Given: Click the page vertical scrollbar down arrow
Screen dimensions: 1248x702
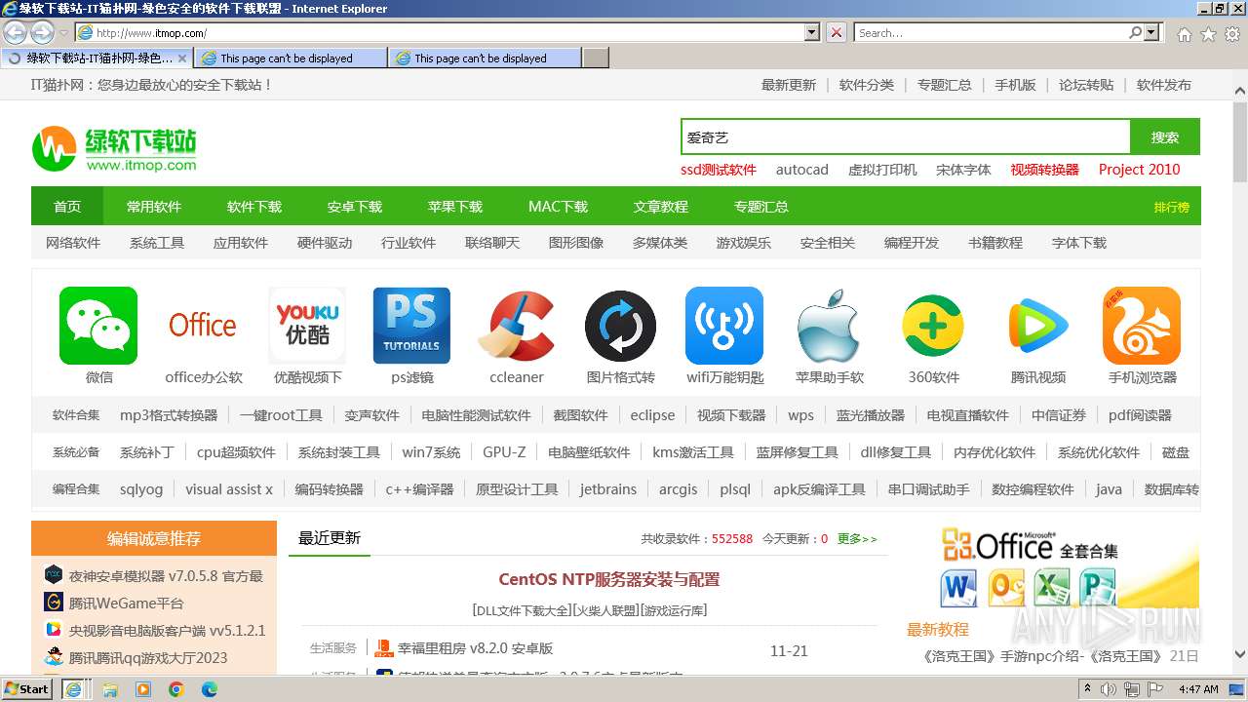Looking at the screenshot, I should [1239, 655].
